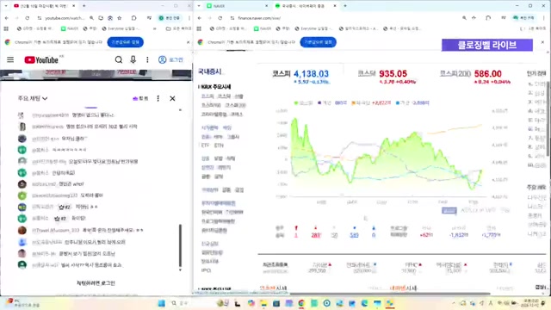Open the zoom magnifier in the YouTube address bar

[92, 17]
